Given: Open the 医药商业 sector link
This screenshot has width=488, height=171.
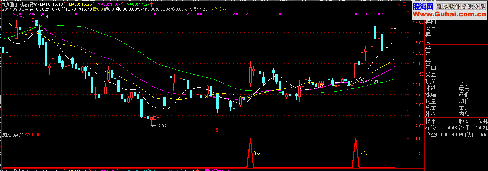Looking at the screenshot, I should (x=219, y=10).
